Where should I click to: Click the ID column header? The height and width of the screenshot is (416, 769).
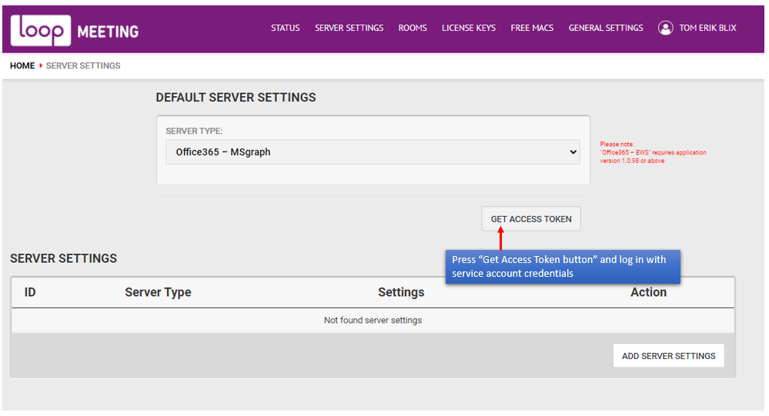[x=30, y=292]
